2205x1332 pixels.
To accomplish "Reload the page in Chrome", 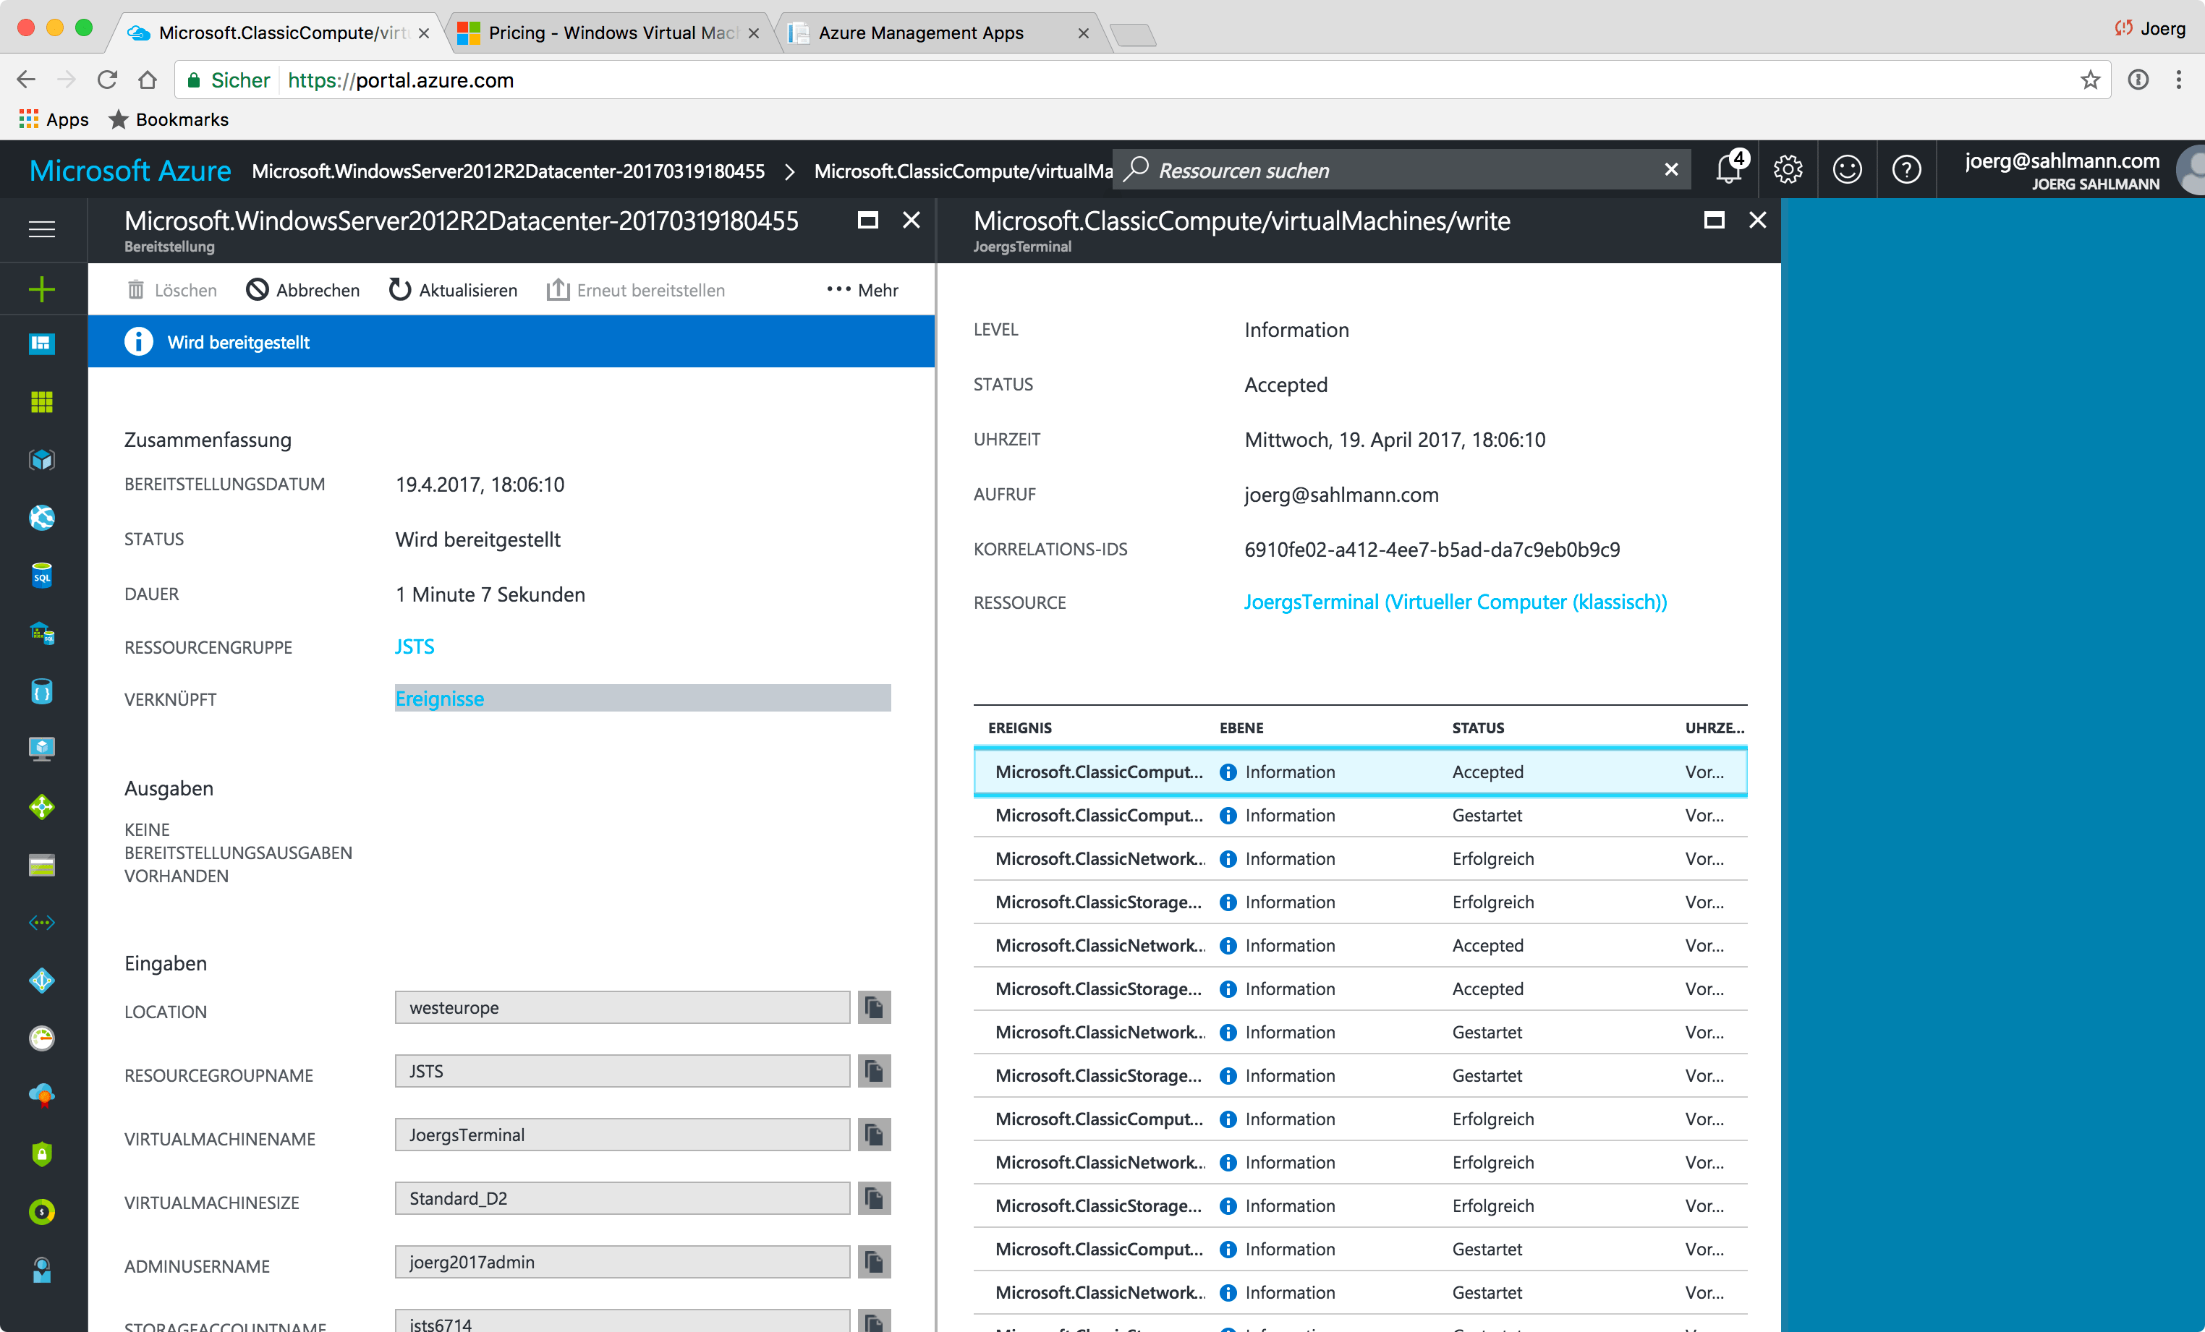I will 107,80.
